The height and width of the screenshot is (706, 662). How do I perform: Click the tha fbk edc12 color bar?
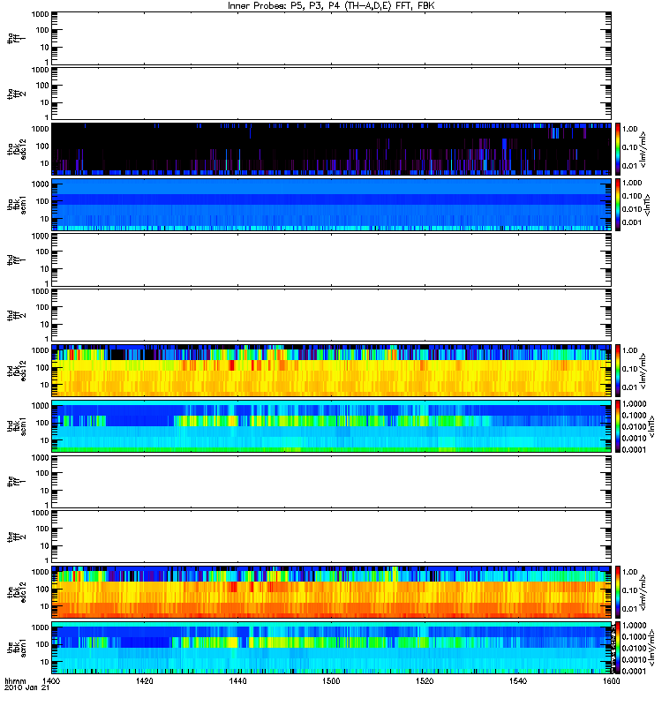pyautogui.click(x=618, y=149)
